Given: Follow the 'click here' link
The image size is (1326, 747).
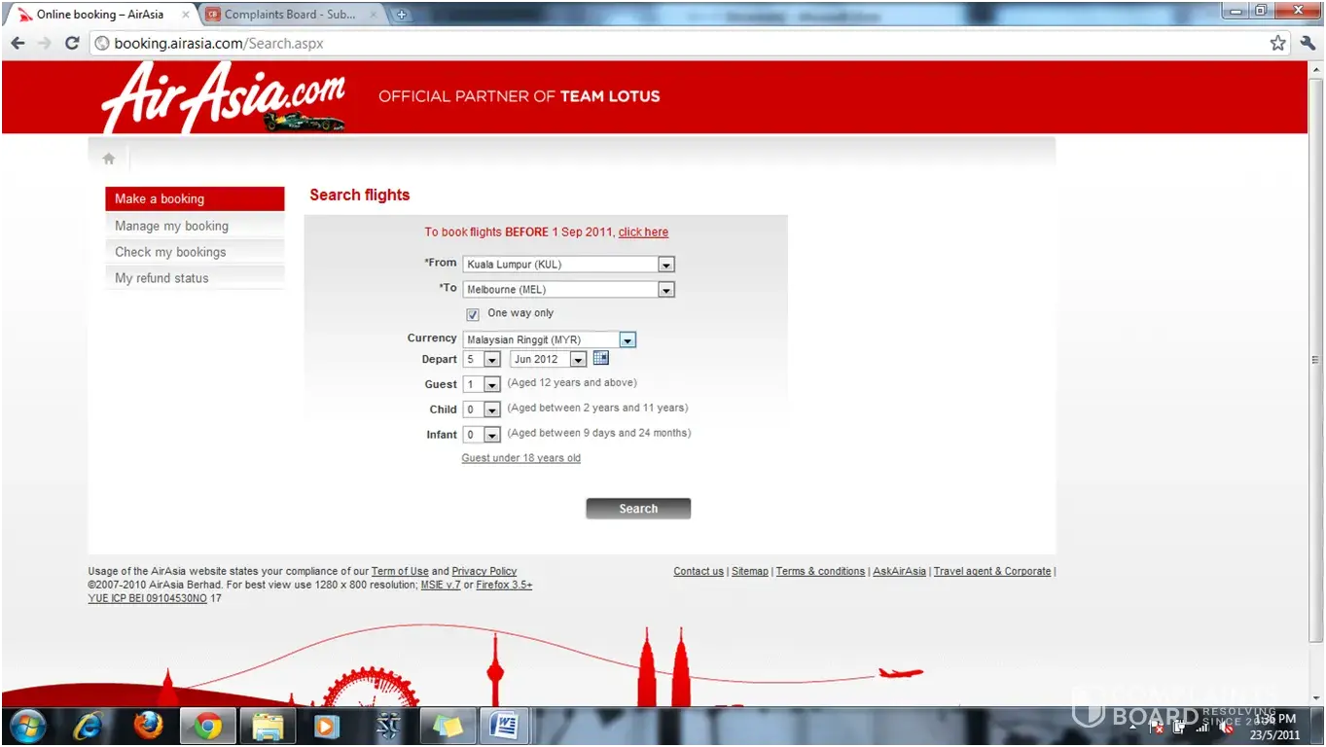Looking at the screenshot, I should click(x=643, y=232).
